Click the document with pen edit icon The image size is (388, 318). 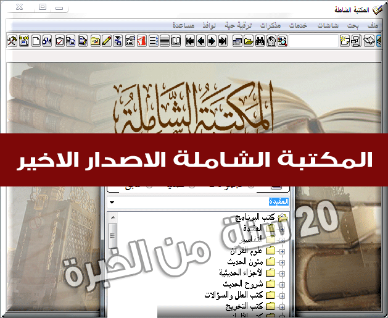pos(83,41)
